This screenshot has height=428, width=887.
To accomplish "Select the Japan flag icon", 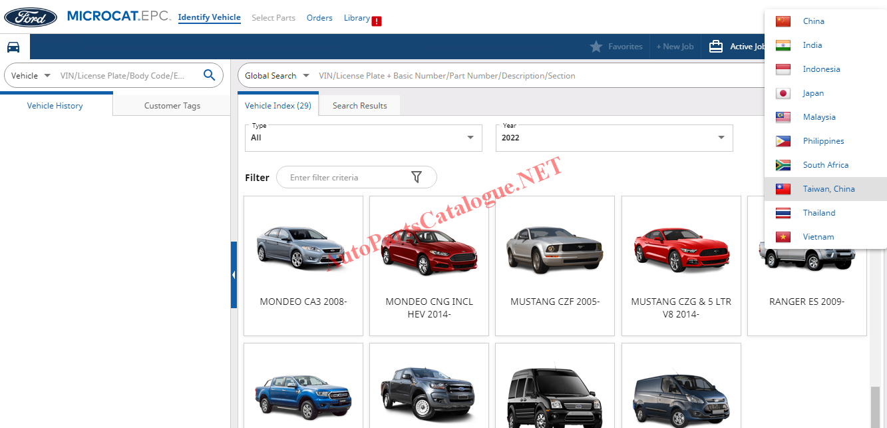I will click(783, 93).
